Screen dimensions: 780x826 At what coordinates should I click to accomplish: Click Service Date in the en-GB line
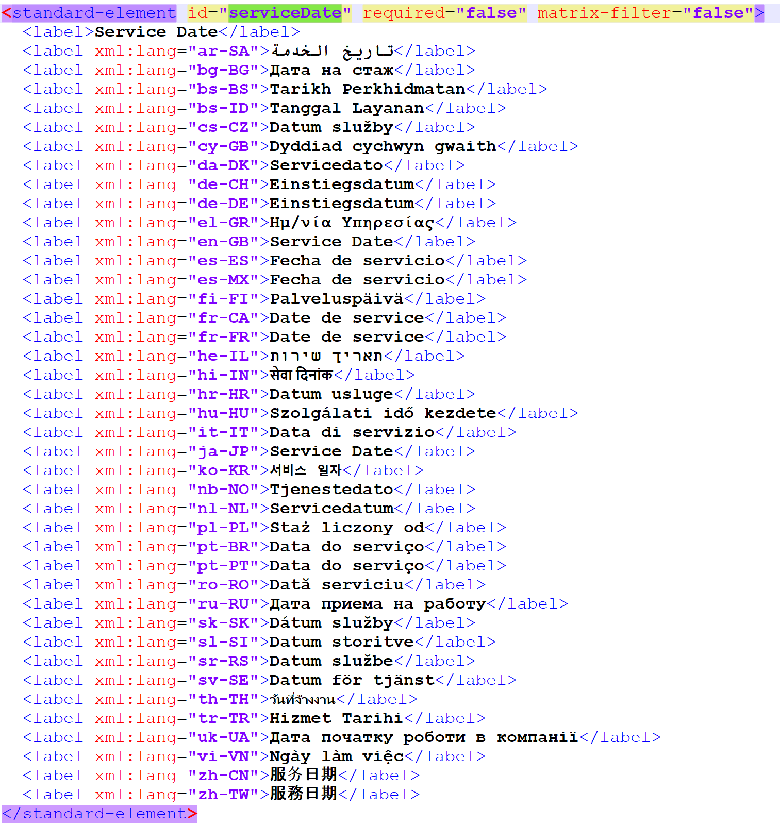point(331,242)
